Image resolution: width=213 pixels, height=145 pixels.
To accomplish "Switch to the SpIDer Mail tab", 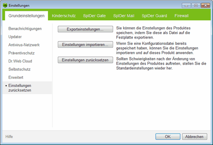I will [124, 16].
